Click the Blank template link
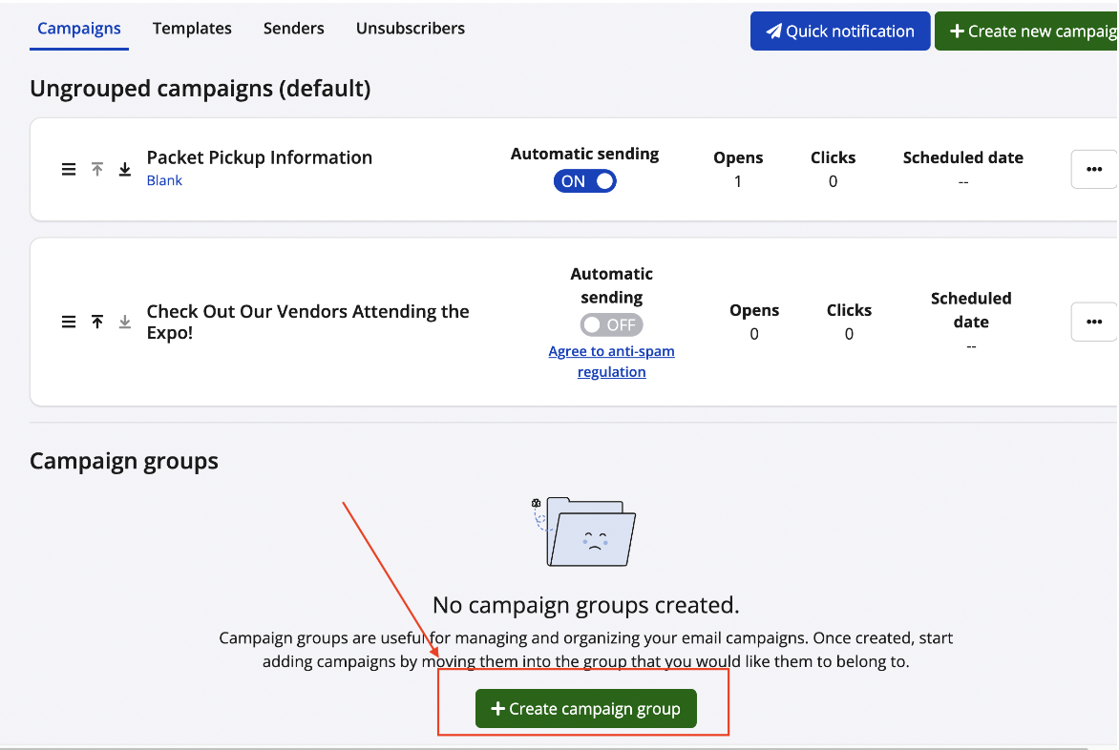Image resolution: width=1119 pixels, height=750 pixels. pyautogui.click(x=164, y=180)
